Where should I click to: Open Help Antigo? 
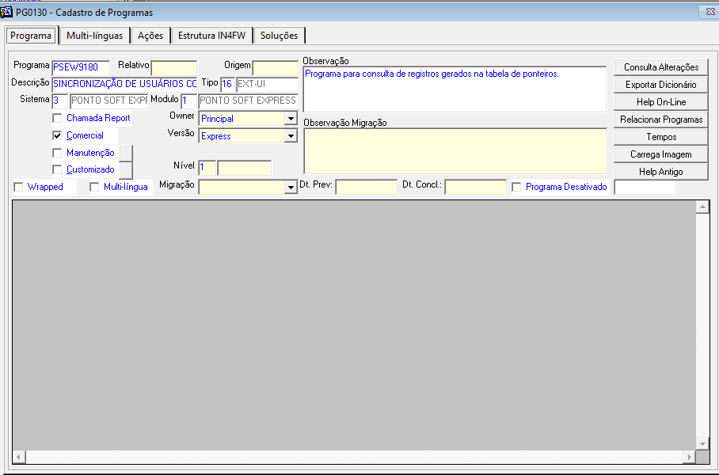pyautogui.click(x=660, y=172)
